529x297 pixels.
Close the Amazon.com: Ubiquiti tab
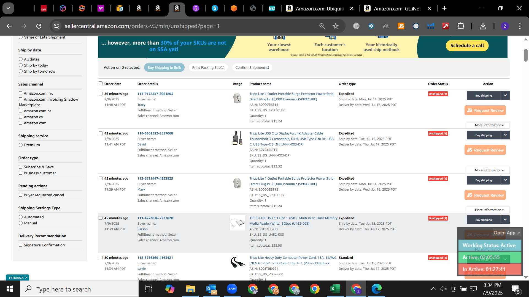pyautogui.click(x=352, y=8)
